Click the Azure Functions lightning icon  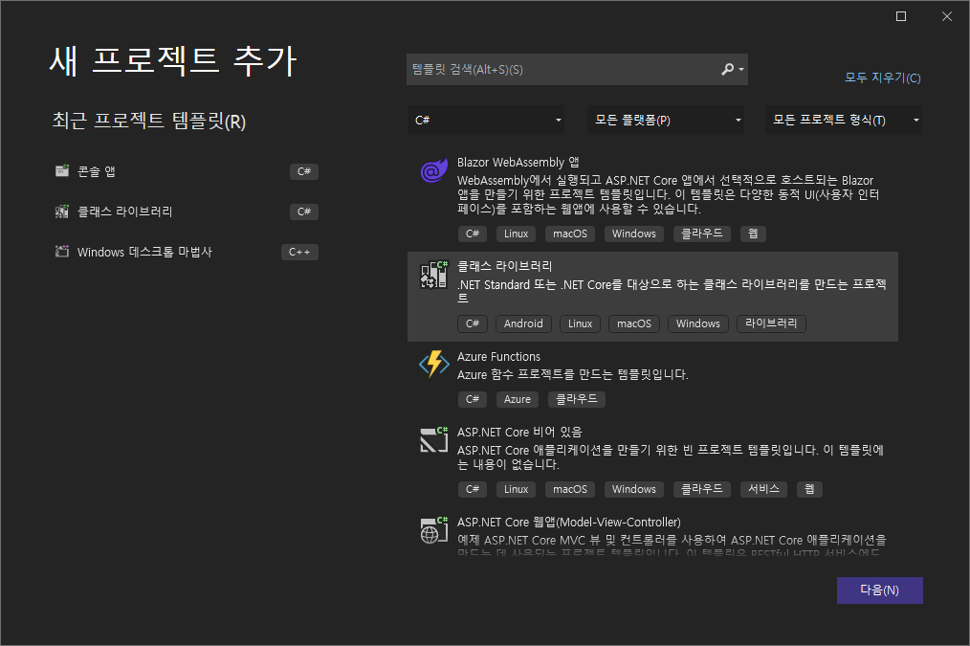coord(433,364)
